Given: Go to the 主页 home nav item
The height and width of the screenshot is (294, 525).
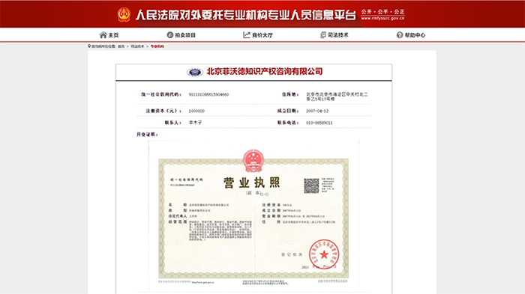Looking at the screenshot, I should (109, 35).
